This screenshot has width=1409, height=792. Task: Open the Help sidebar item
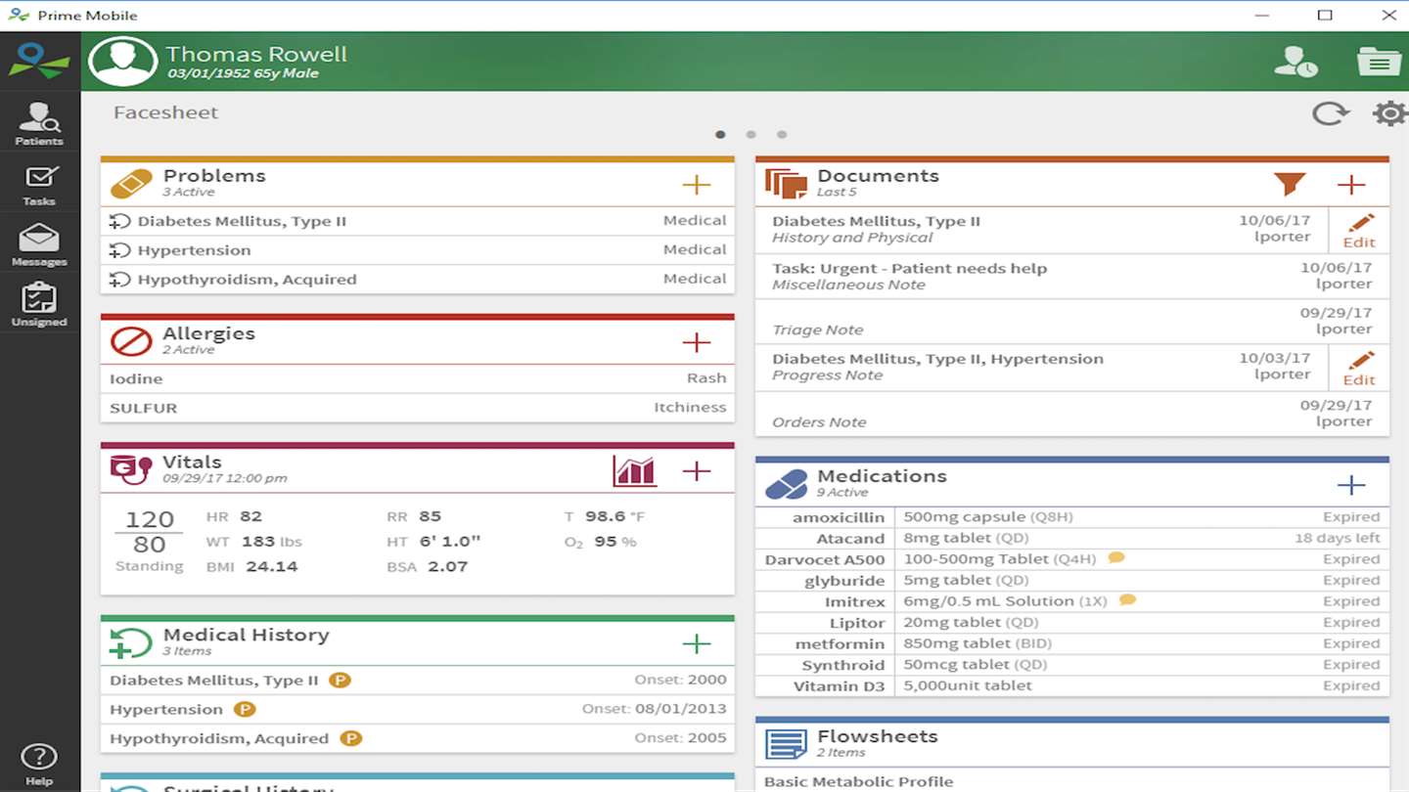(x=39, y=765)
